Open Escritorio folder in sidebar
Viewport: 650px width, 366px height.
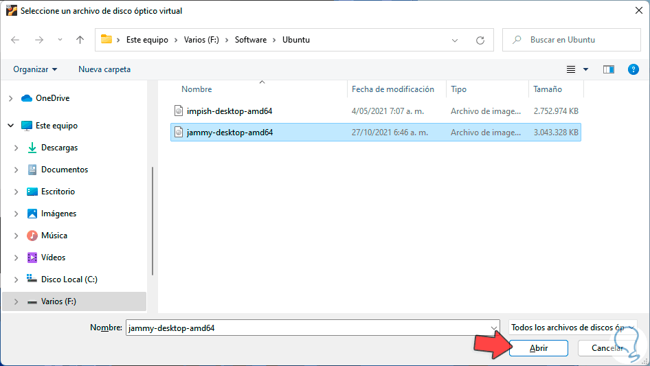58,192
